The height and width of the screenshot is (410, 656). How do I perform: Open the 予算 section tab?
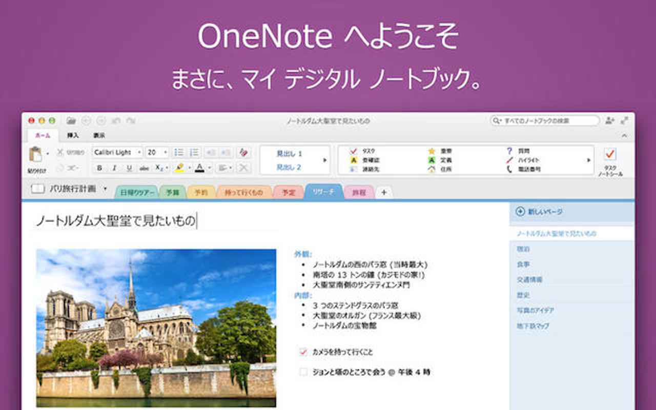coord(173,193)
